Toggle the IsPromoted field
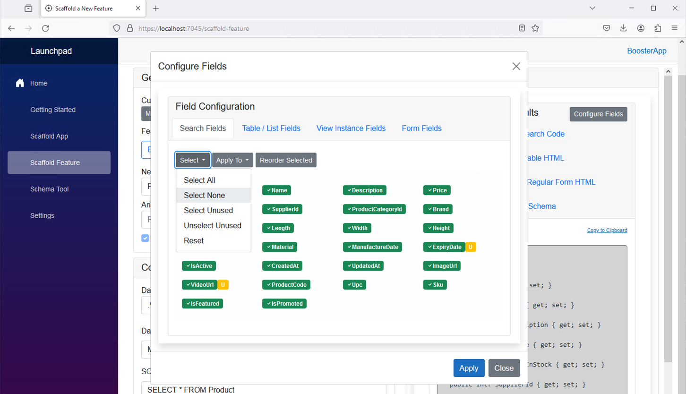The height and width of the screenshot is (394, 686). [284, 304]
